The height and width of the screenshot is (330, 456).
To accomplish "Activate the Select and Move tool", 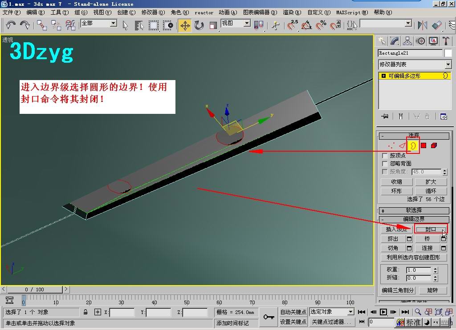I will (185, 25).
